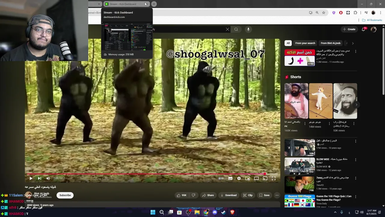
Task: Open the All Bookmarks folder
Action: [x=372, y=20]
